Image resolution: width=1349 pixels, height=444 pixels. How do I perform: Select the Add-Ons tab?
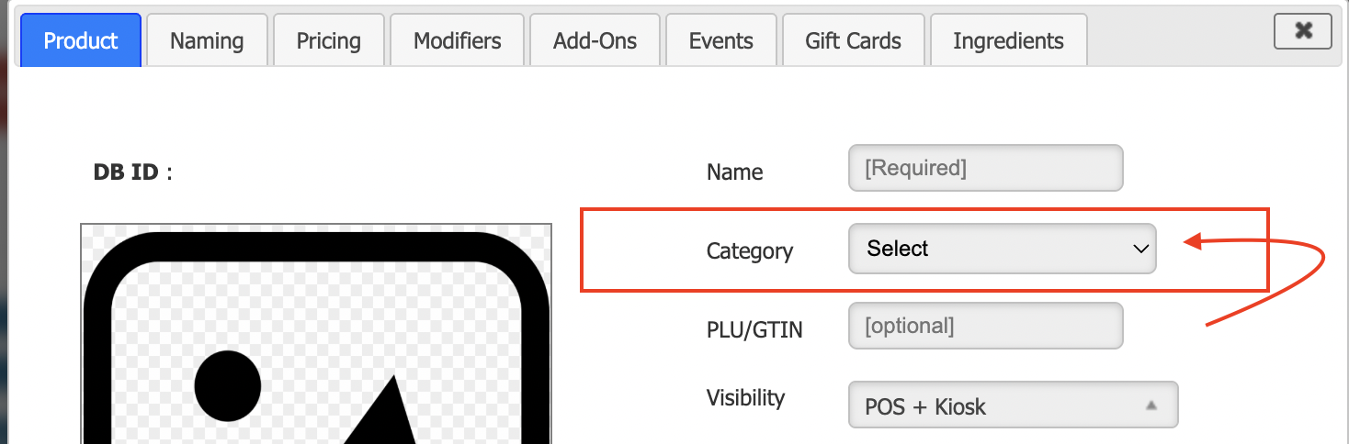tap(595, 40)
